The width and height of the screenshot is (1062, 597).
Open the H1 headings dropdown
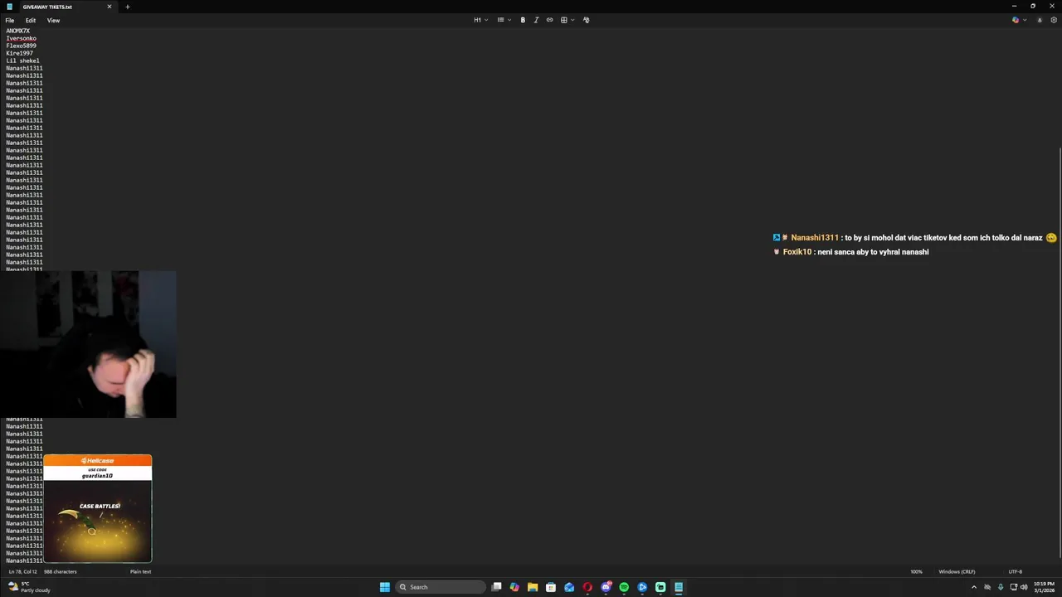480,20
